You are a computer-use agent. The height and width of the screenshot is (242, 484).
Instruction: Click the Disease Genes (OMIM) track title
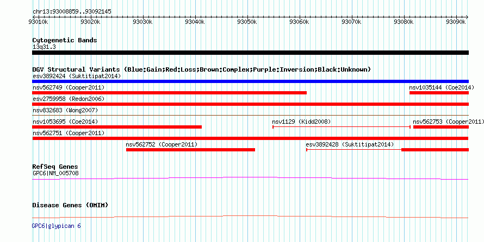tap(70, 205)
